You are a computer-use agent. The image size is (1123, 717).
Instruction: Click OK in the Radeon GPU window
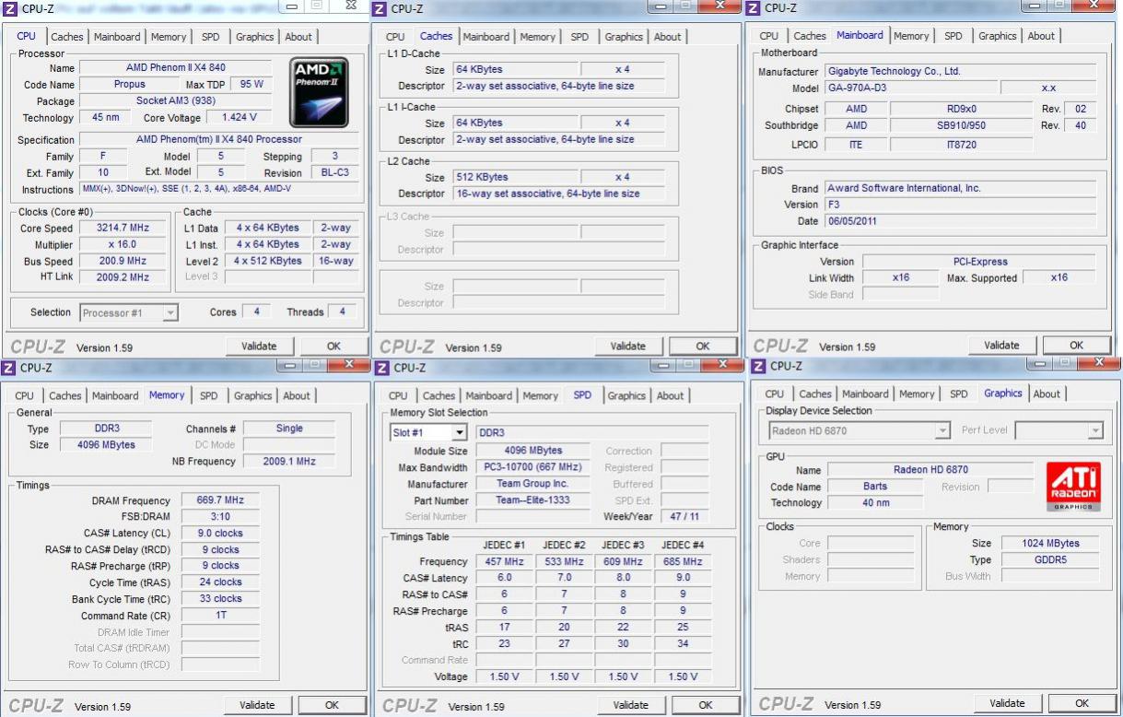(x=1082, y=703)
